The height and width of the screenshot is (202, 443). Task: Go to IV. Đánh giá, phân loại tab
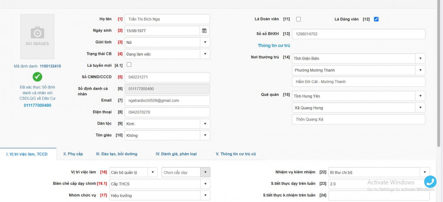tap(176, 154)
